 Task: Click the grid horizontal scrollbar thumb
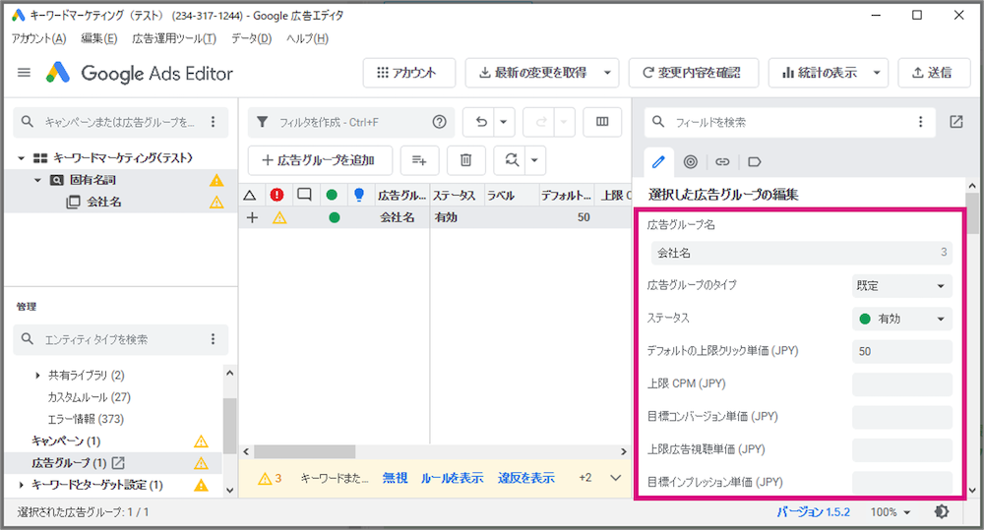[305, 451]
